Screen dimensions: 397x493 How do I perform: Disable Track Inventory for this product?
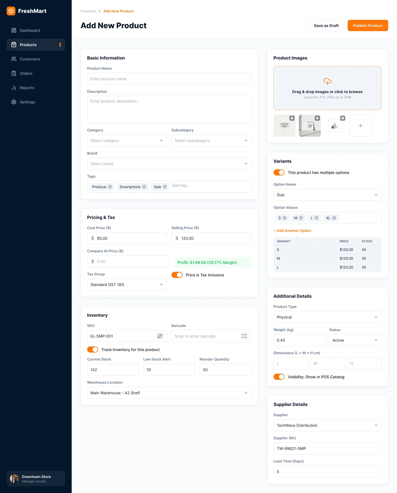[93, 350]
